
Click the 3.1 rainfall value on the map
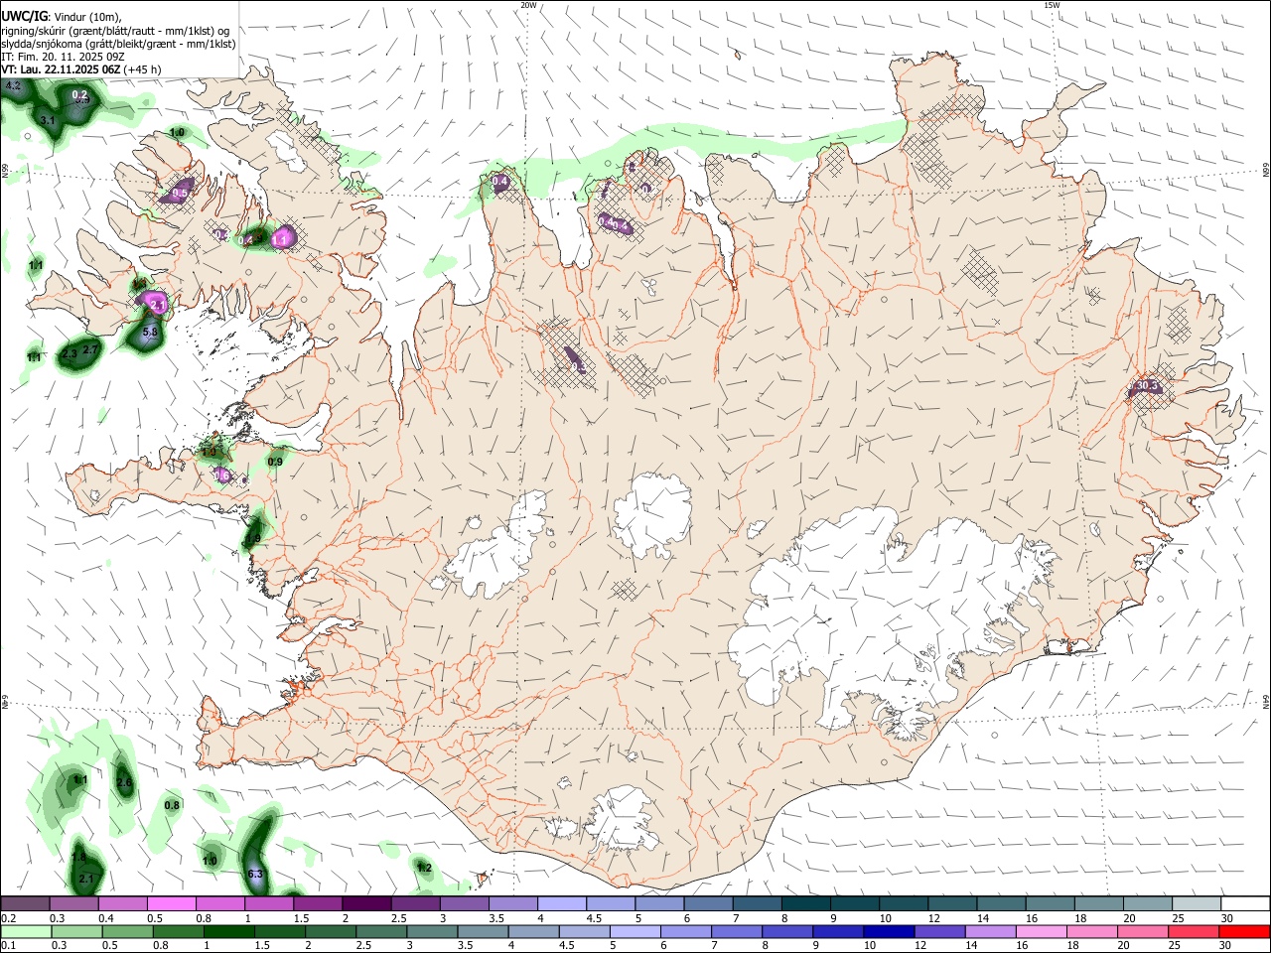[x=47, y=120]
